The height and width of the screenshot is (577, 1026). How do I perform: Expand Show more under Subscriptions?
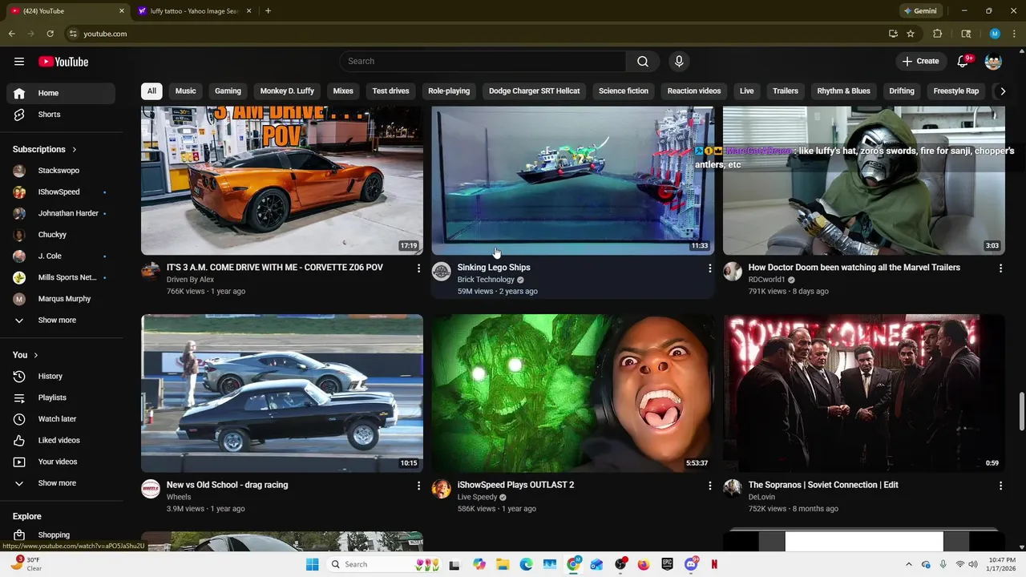(x=61, y=321)
